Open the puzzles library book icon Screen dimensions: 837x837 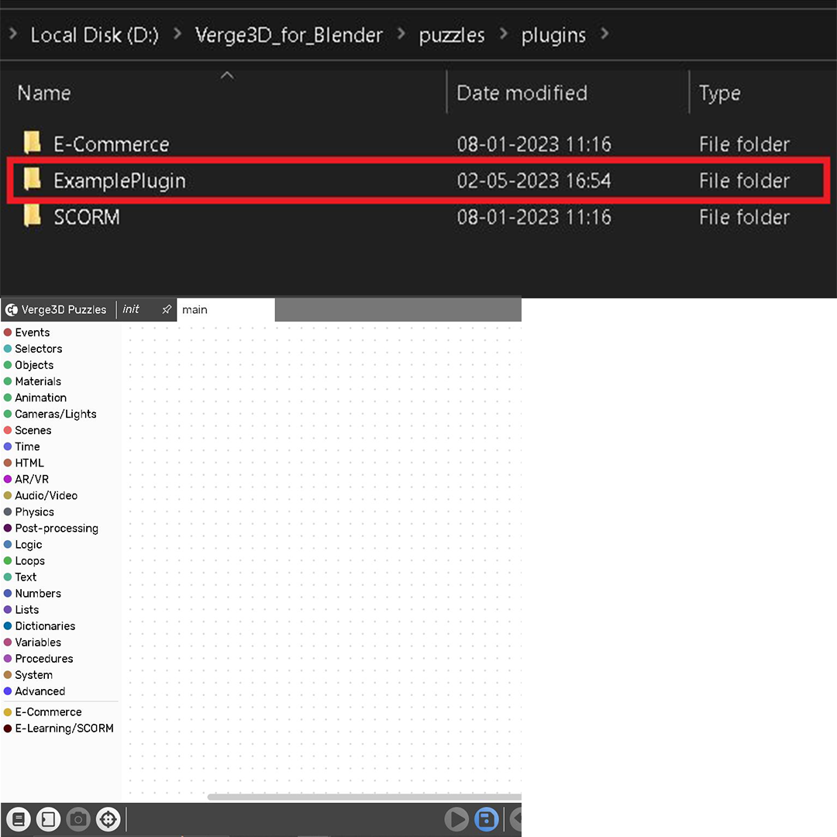coord(19,819)
